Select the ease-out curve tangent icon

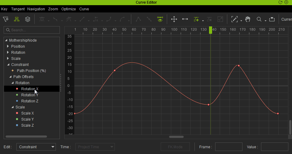(x=122, y=19)
